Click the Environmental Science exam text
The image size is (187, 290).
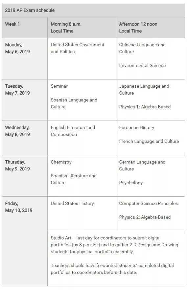142,65
